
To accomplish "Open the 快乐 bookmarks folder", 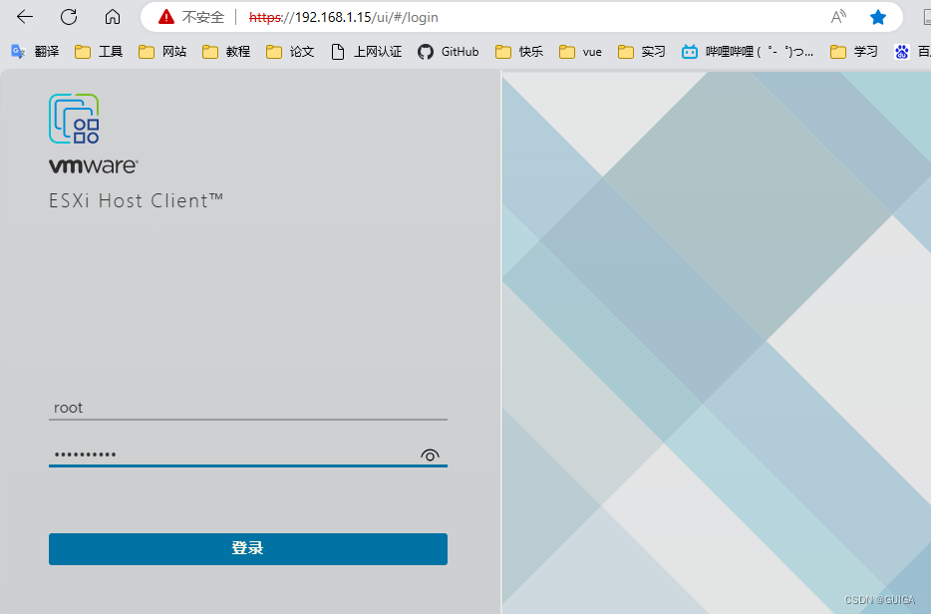I will click(519, 52).
